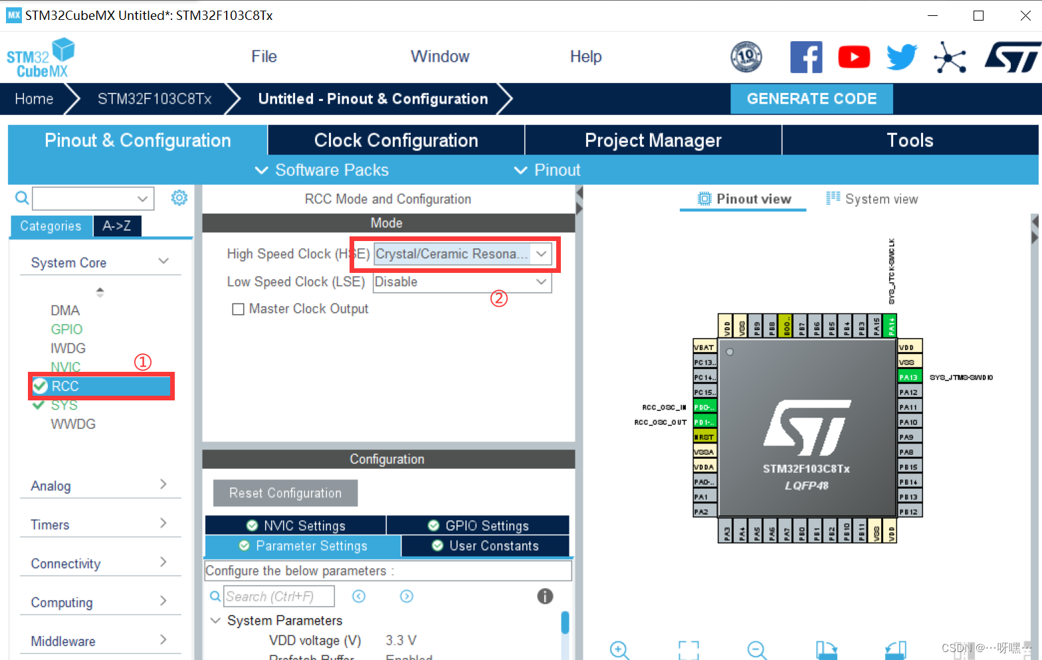Screen dimensions: 1042x660
Task: Select the green PA14 pin
Action: point(891,326)
